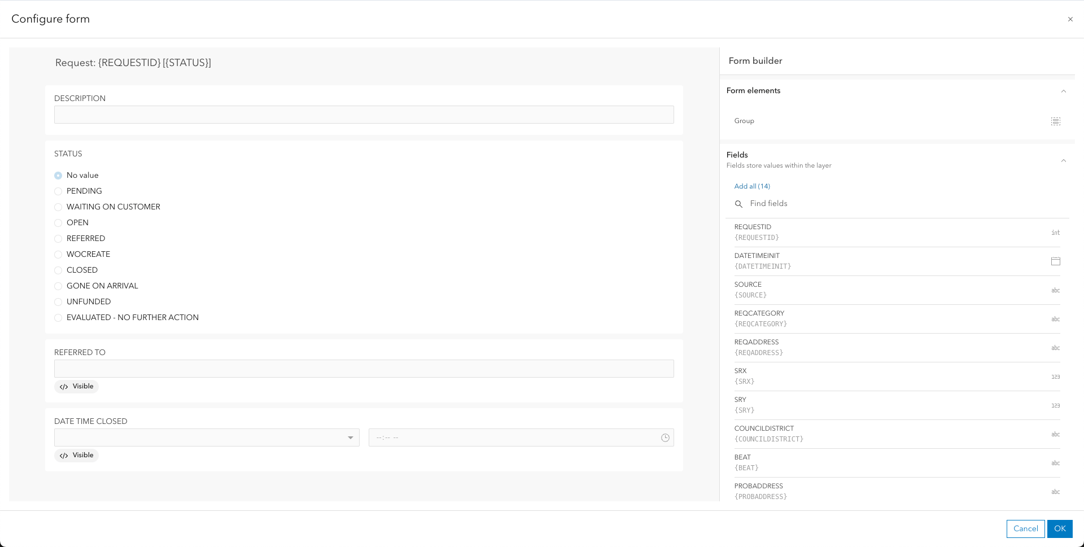Open the DATE TIME CLOSED date dropdown
Viewport: 1084px width, 547px height.
(350, 437)
